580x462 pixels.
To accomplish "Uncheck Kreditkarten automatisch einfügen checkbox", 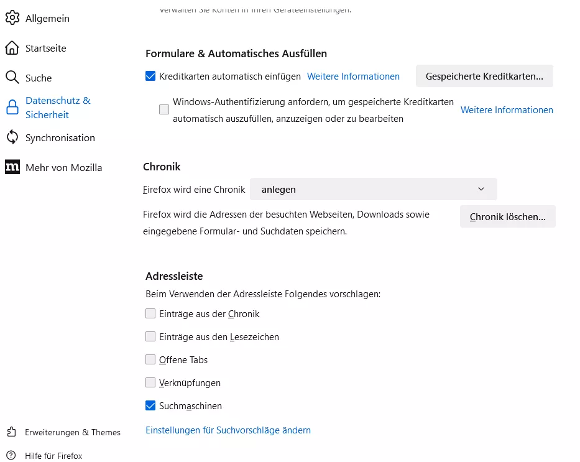I will pyautogui.click(x=150, y=76).
